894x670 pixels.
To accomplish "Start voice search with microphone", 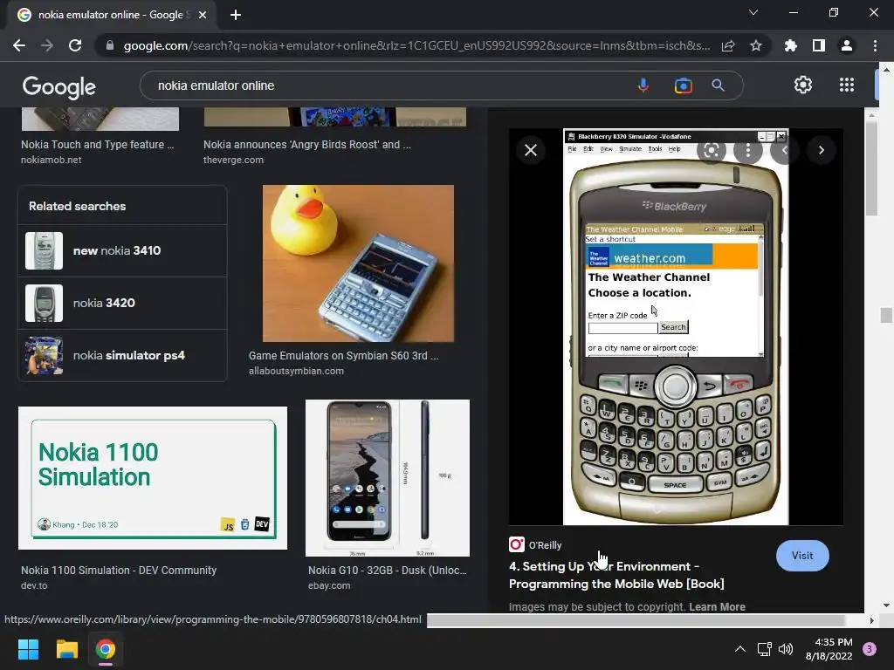I will tap(643, 85).
